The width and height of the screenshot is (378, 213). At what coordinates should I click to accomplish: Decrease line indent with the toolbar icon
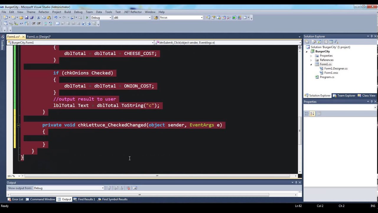pyautogui.click(x=34, y=23)
